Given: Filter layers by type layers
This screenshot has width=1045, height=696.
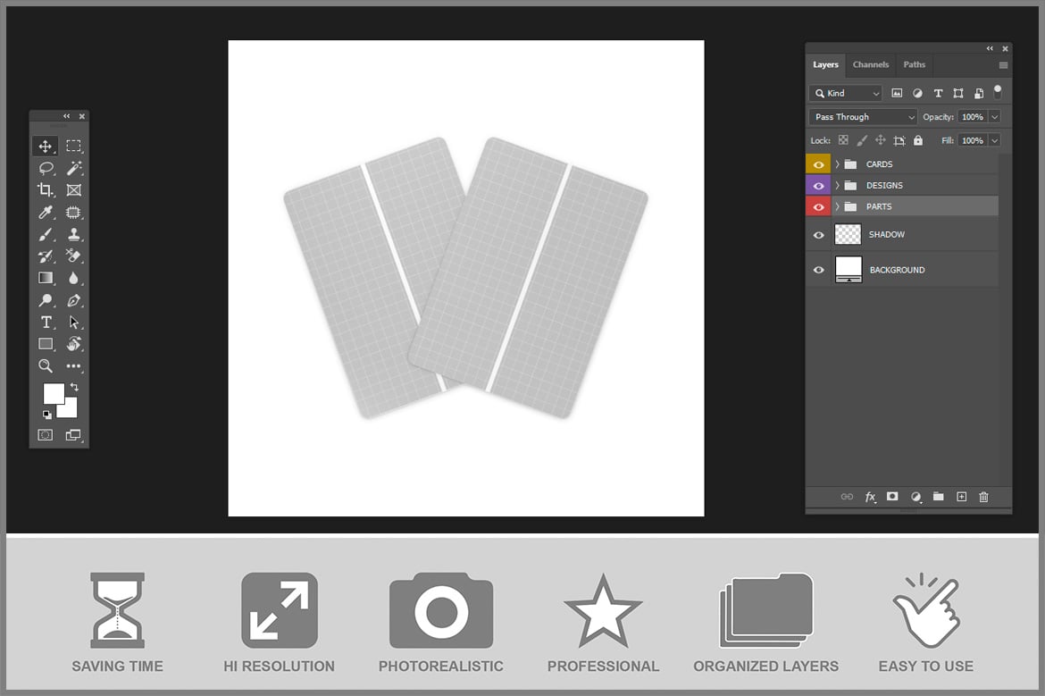Looking at the screenshot, I should tap(939, 93).
